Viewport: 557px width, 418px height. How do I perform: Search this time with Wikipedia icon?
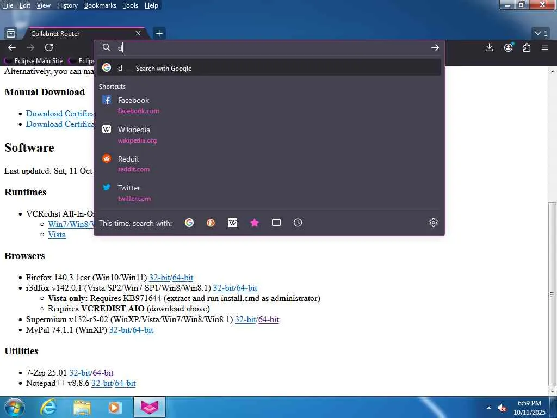pos(233,223)
